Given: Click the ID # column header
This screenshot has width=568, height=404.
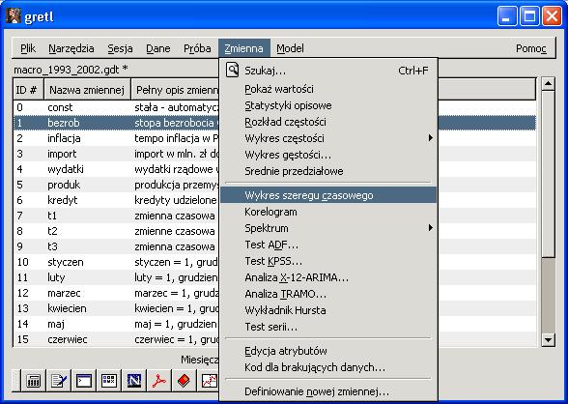Looking at the screenshot, I should [x=28, y=90].
